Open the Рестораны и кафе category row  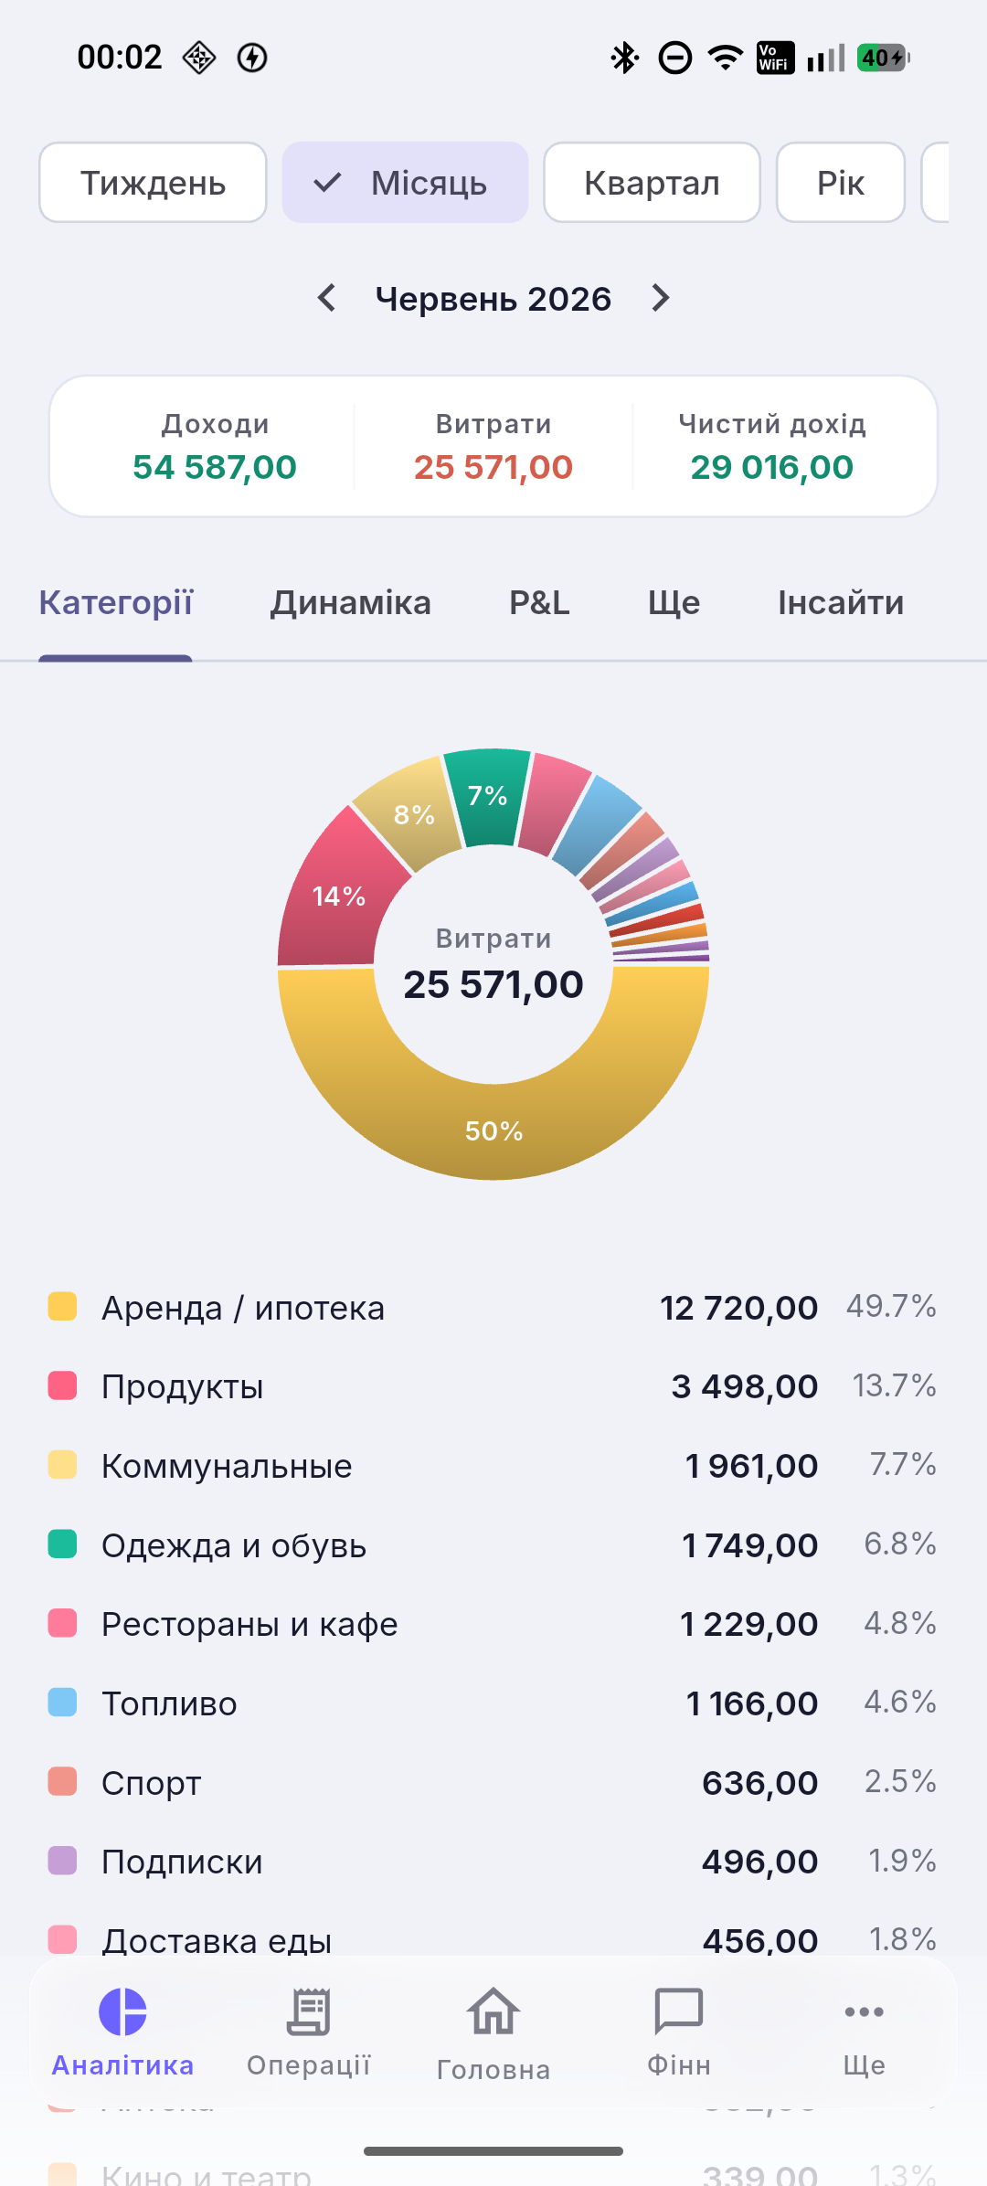[x=493, y=1624]
